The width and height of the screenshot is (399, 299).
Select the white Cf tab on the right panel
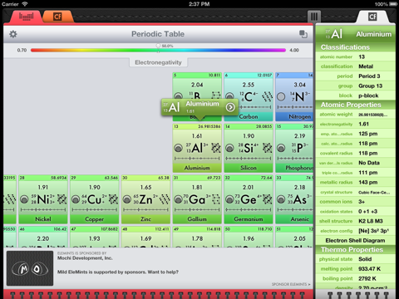point(372,17)
